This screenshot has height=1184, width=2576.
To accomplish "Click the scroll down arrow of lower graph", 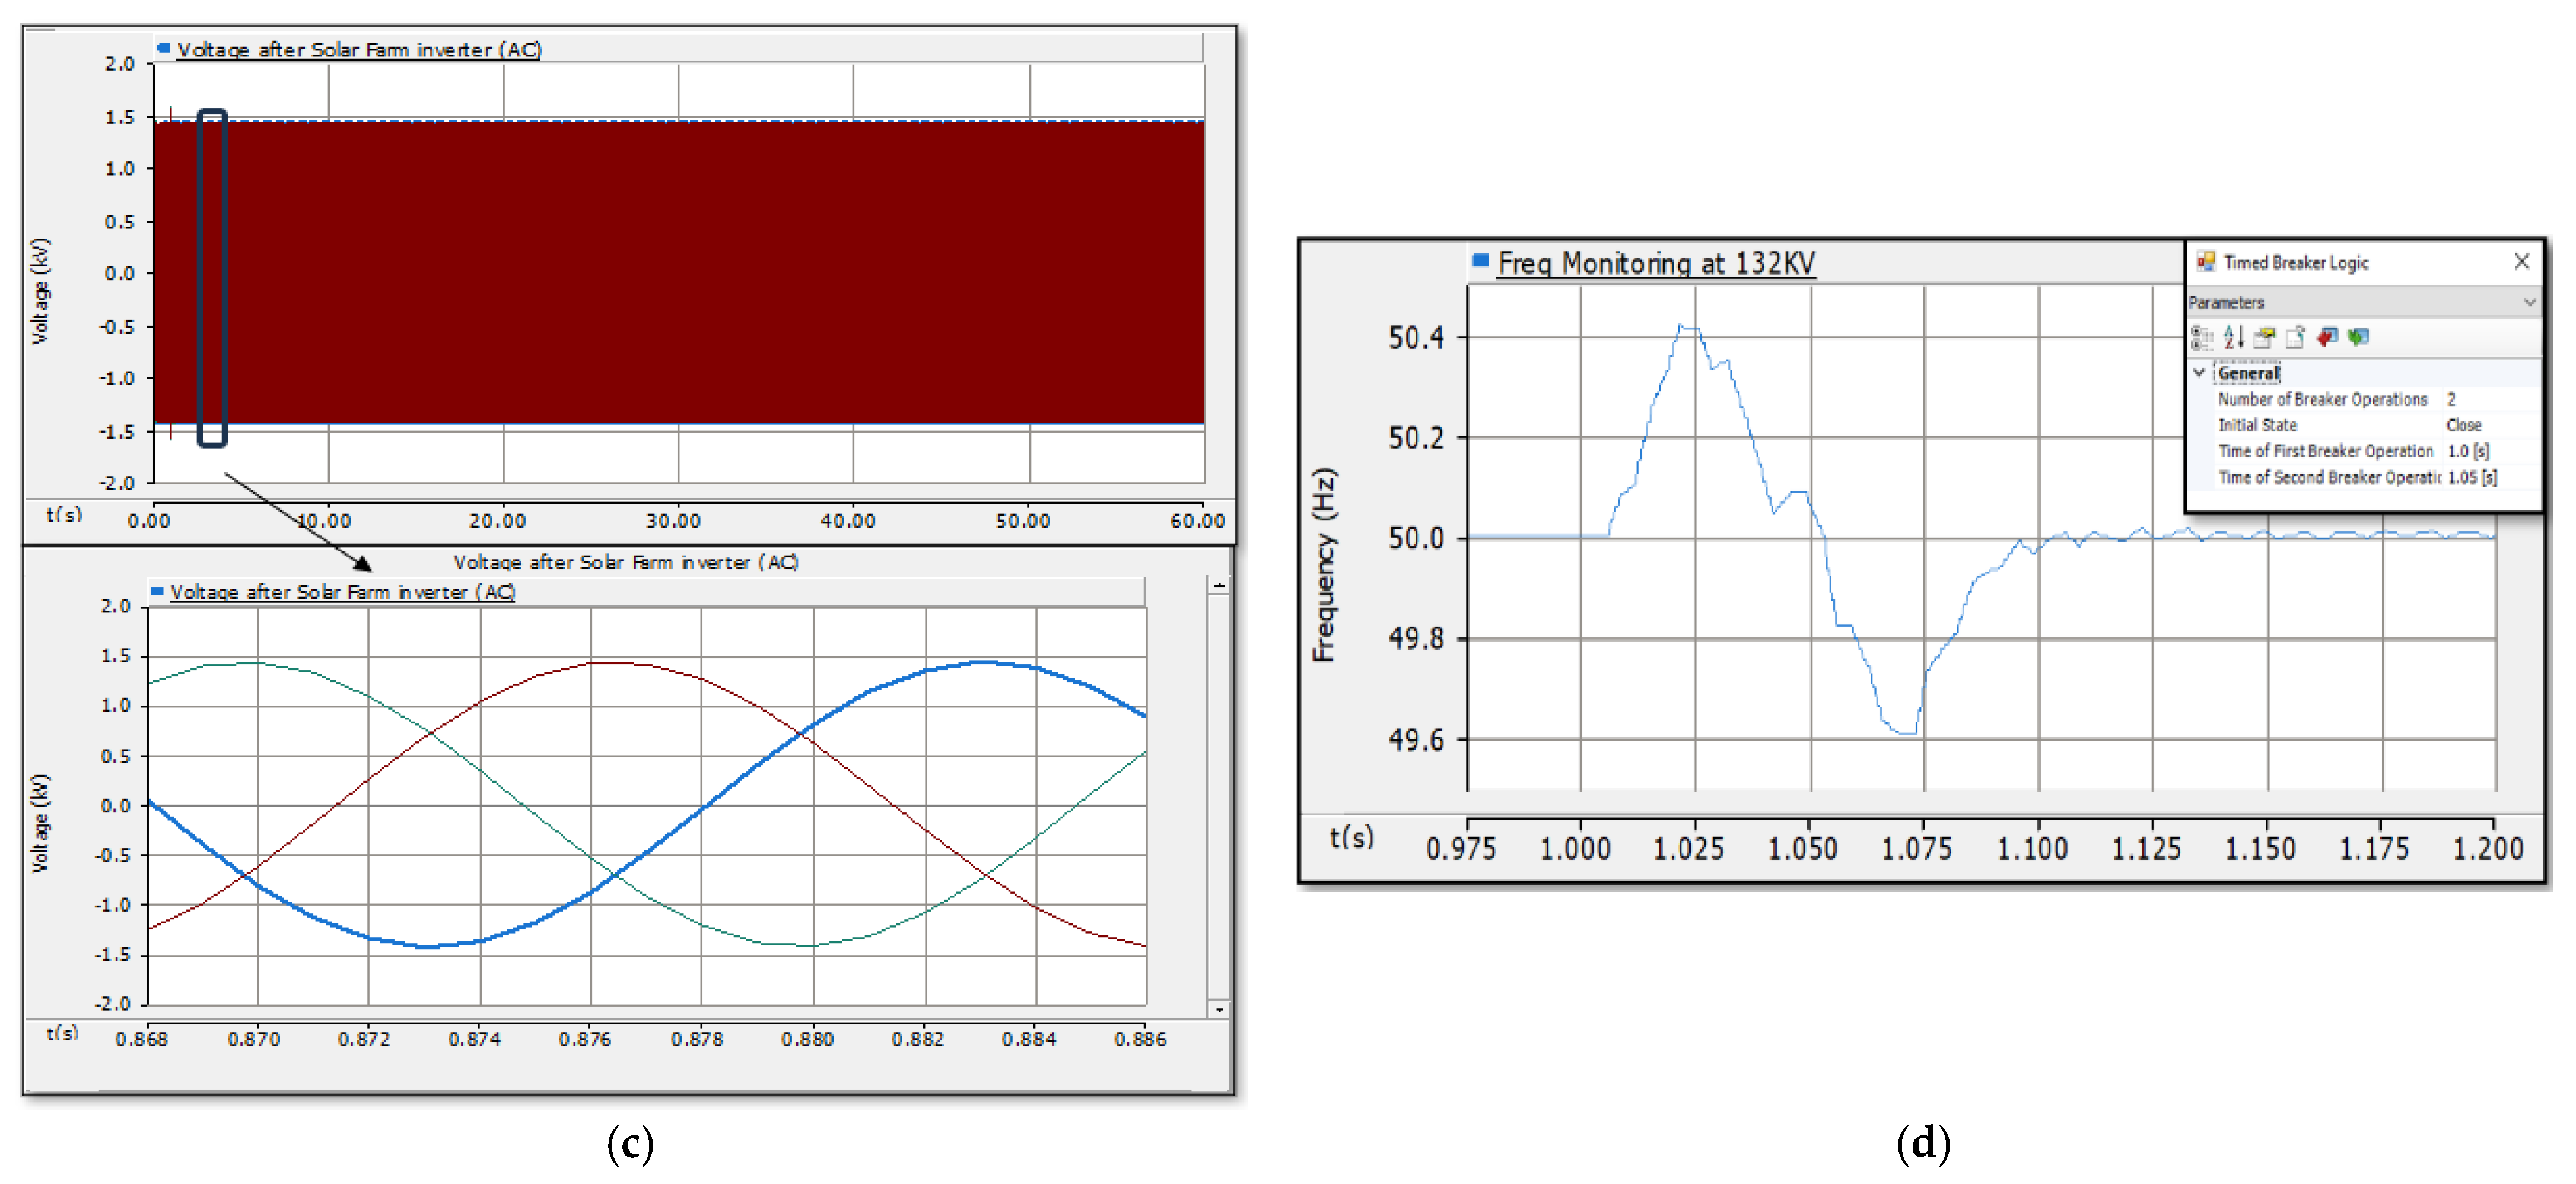I will point(1218,1009).
